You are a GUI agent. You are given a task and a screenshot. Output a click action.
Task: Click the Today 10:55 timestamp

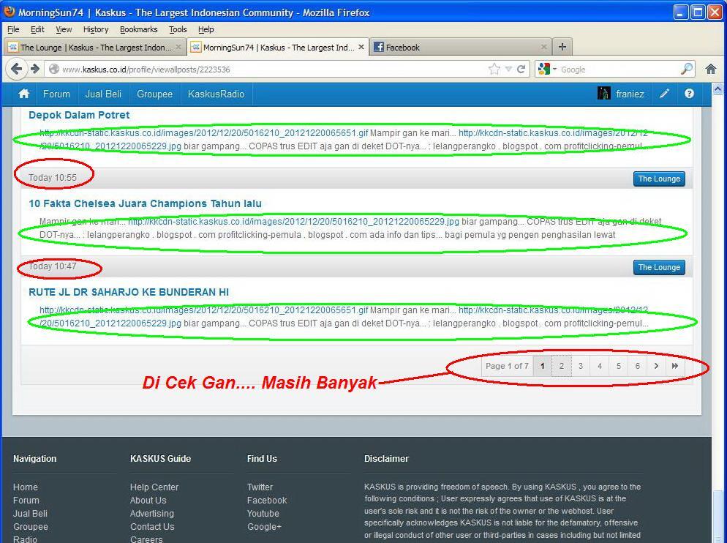pyautogui.click(x=53, y=178)
